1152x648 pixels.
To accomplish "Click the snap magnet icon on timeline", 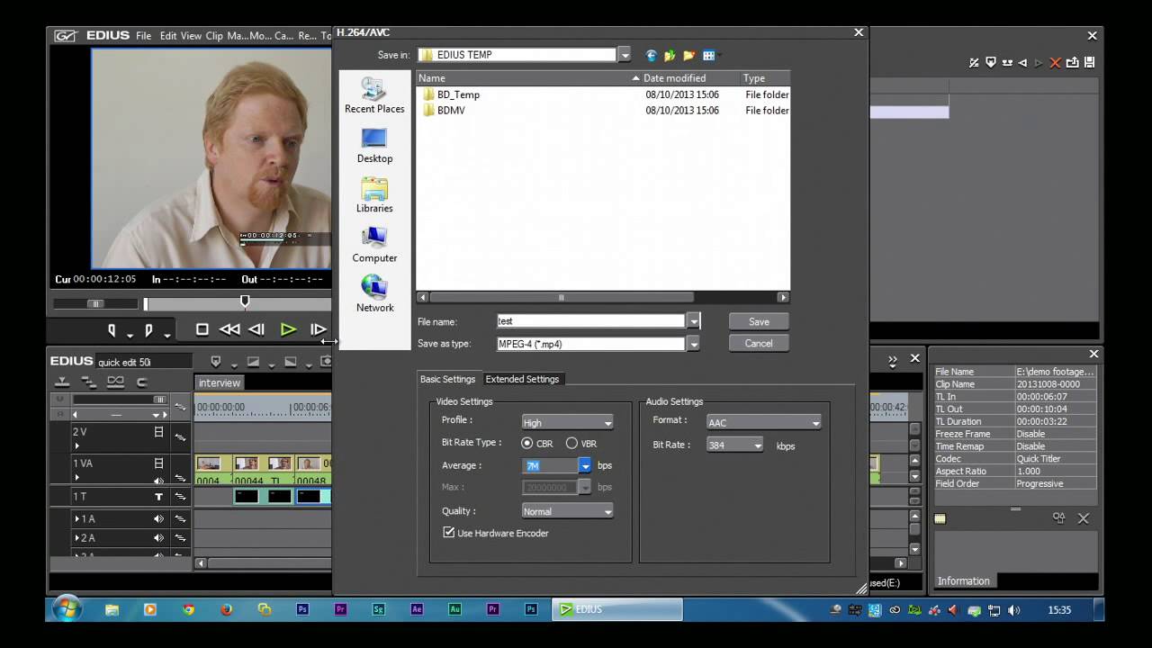I will [x=141, y=382].
